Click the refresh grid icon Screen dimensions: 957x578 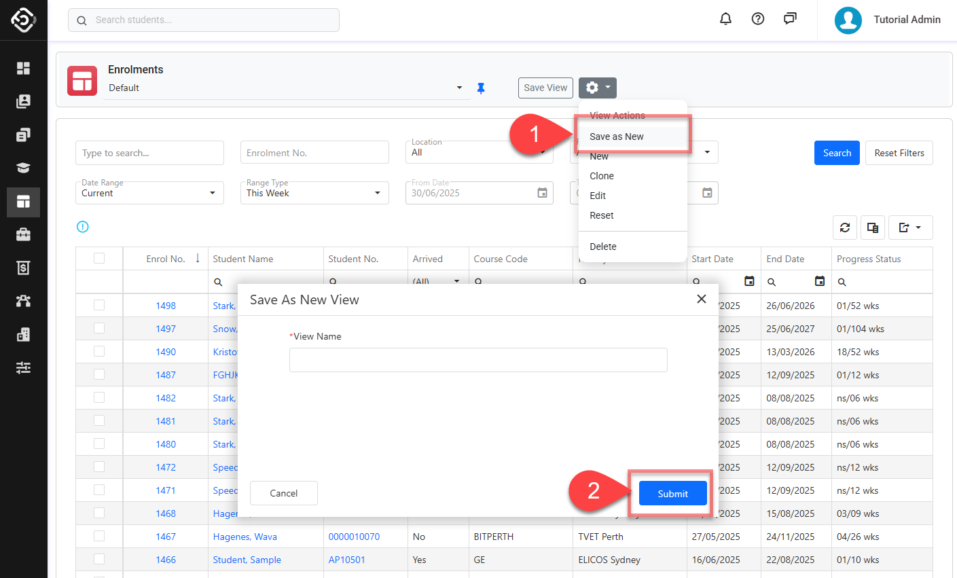pyautogui.click(x=845, y=228)
